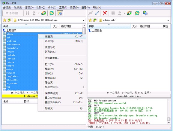Click the transfer queue play icon in the left toolbar
The width and height of the screenshot is (173, 131).
pyautogui.click(x=34, y=13)
